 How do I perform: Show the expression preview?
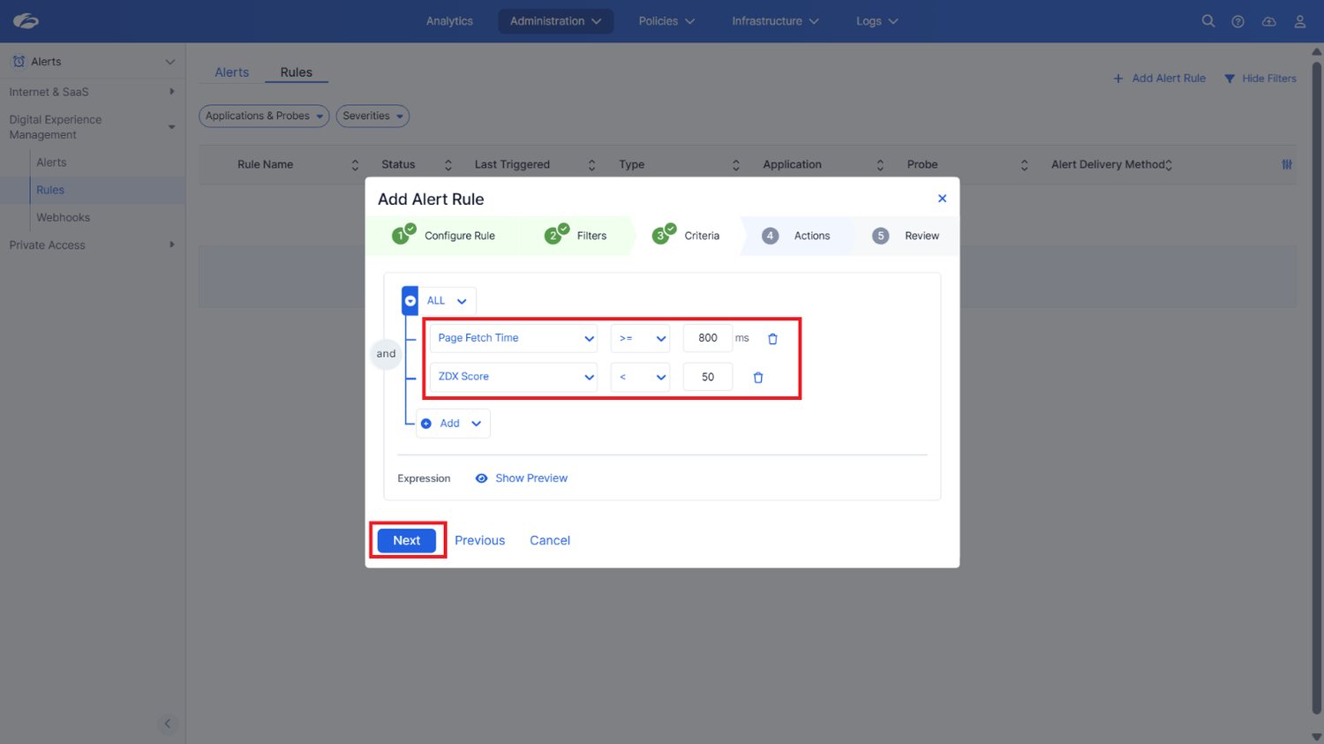522,478
